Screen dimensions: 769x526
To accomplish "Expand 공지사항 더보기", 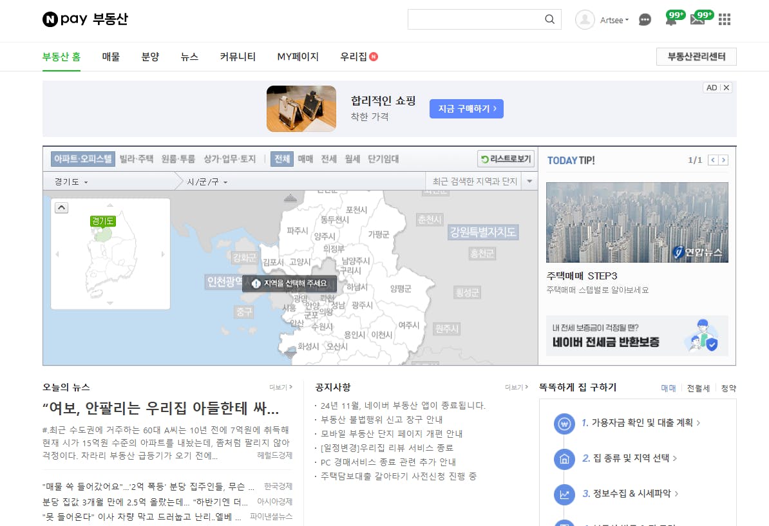I will coord(517,388).
